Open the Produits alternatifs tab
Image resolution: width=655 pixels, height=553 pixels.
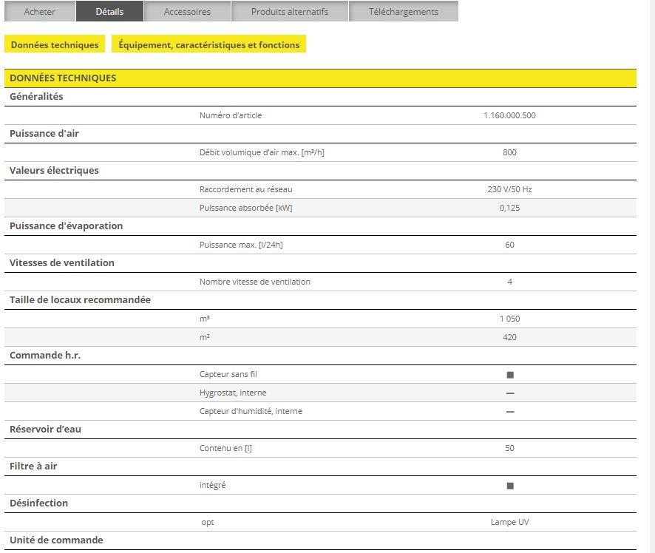tap(289, 12)
